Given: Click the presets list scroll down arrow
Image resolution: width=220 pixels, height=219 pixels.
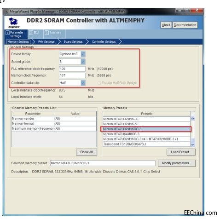Looking at the screenshot, I should click(193, 144).
